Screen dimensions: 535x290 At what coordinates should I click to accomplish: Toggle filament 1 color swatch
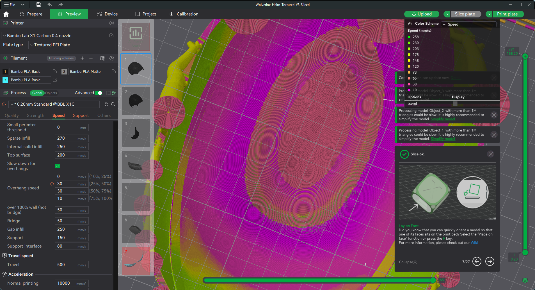coord(5,71)
